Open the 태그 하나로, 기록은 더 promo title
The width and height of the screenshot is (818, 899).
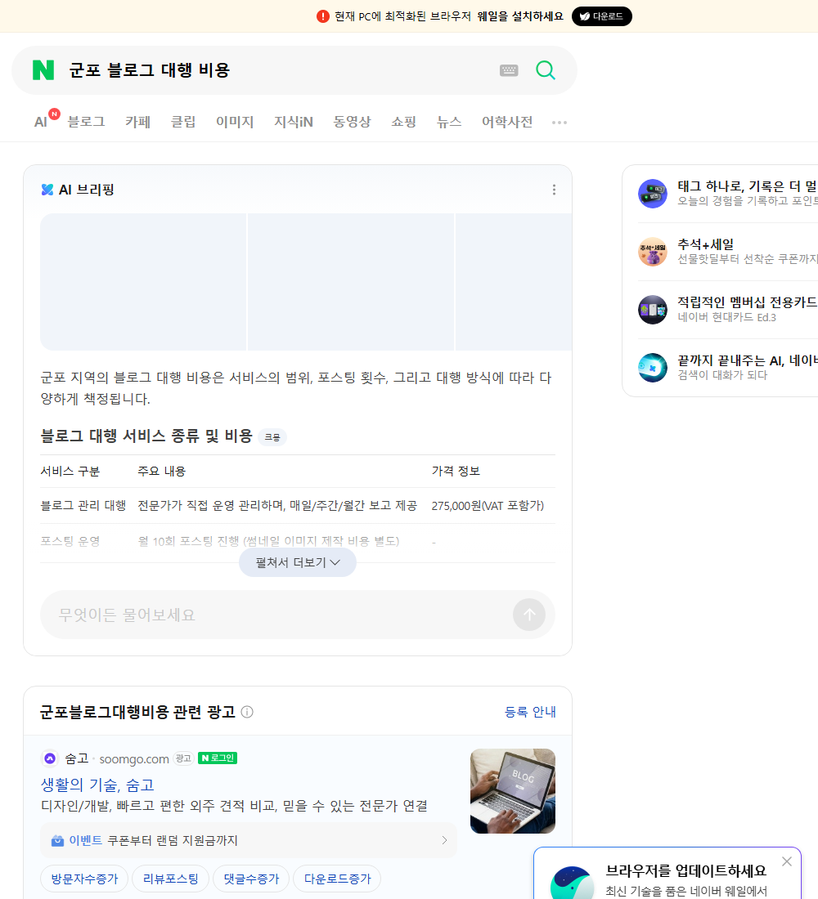point(747,186)
